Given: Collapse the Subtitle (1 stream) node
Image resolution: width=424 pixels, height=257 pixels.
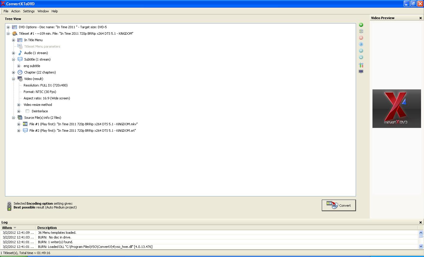Looking at the screenshot, I should [13, 59].
